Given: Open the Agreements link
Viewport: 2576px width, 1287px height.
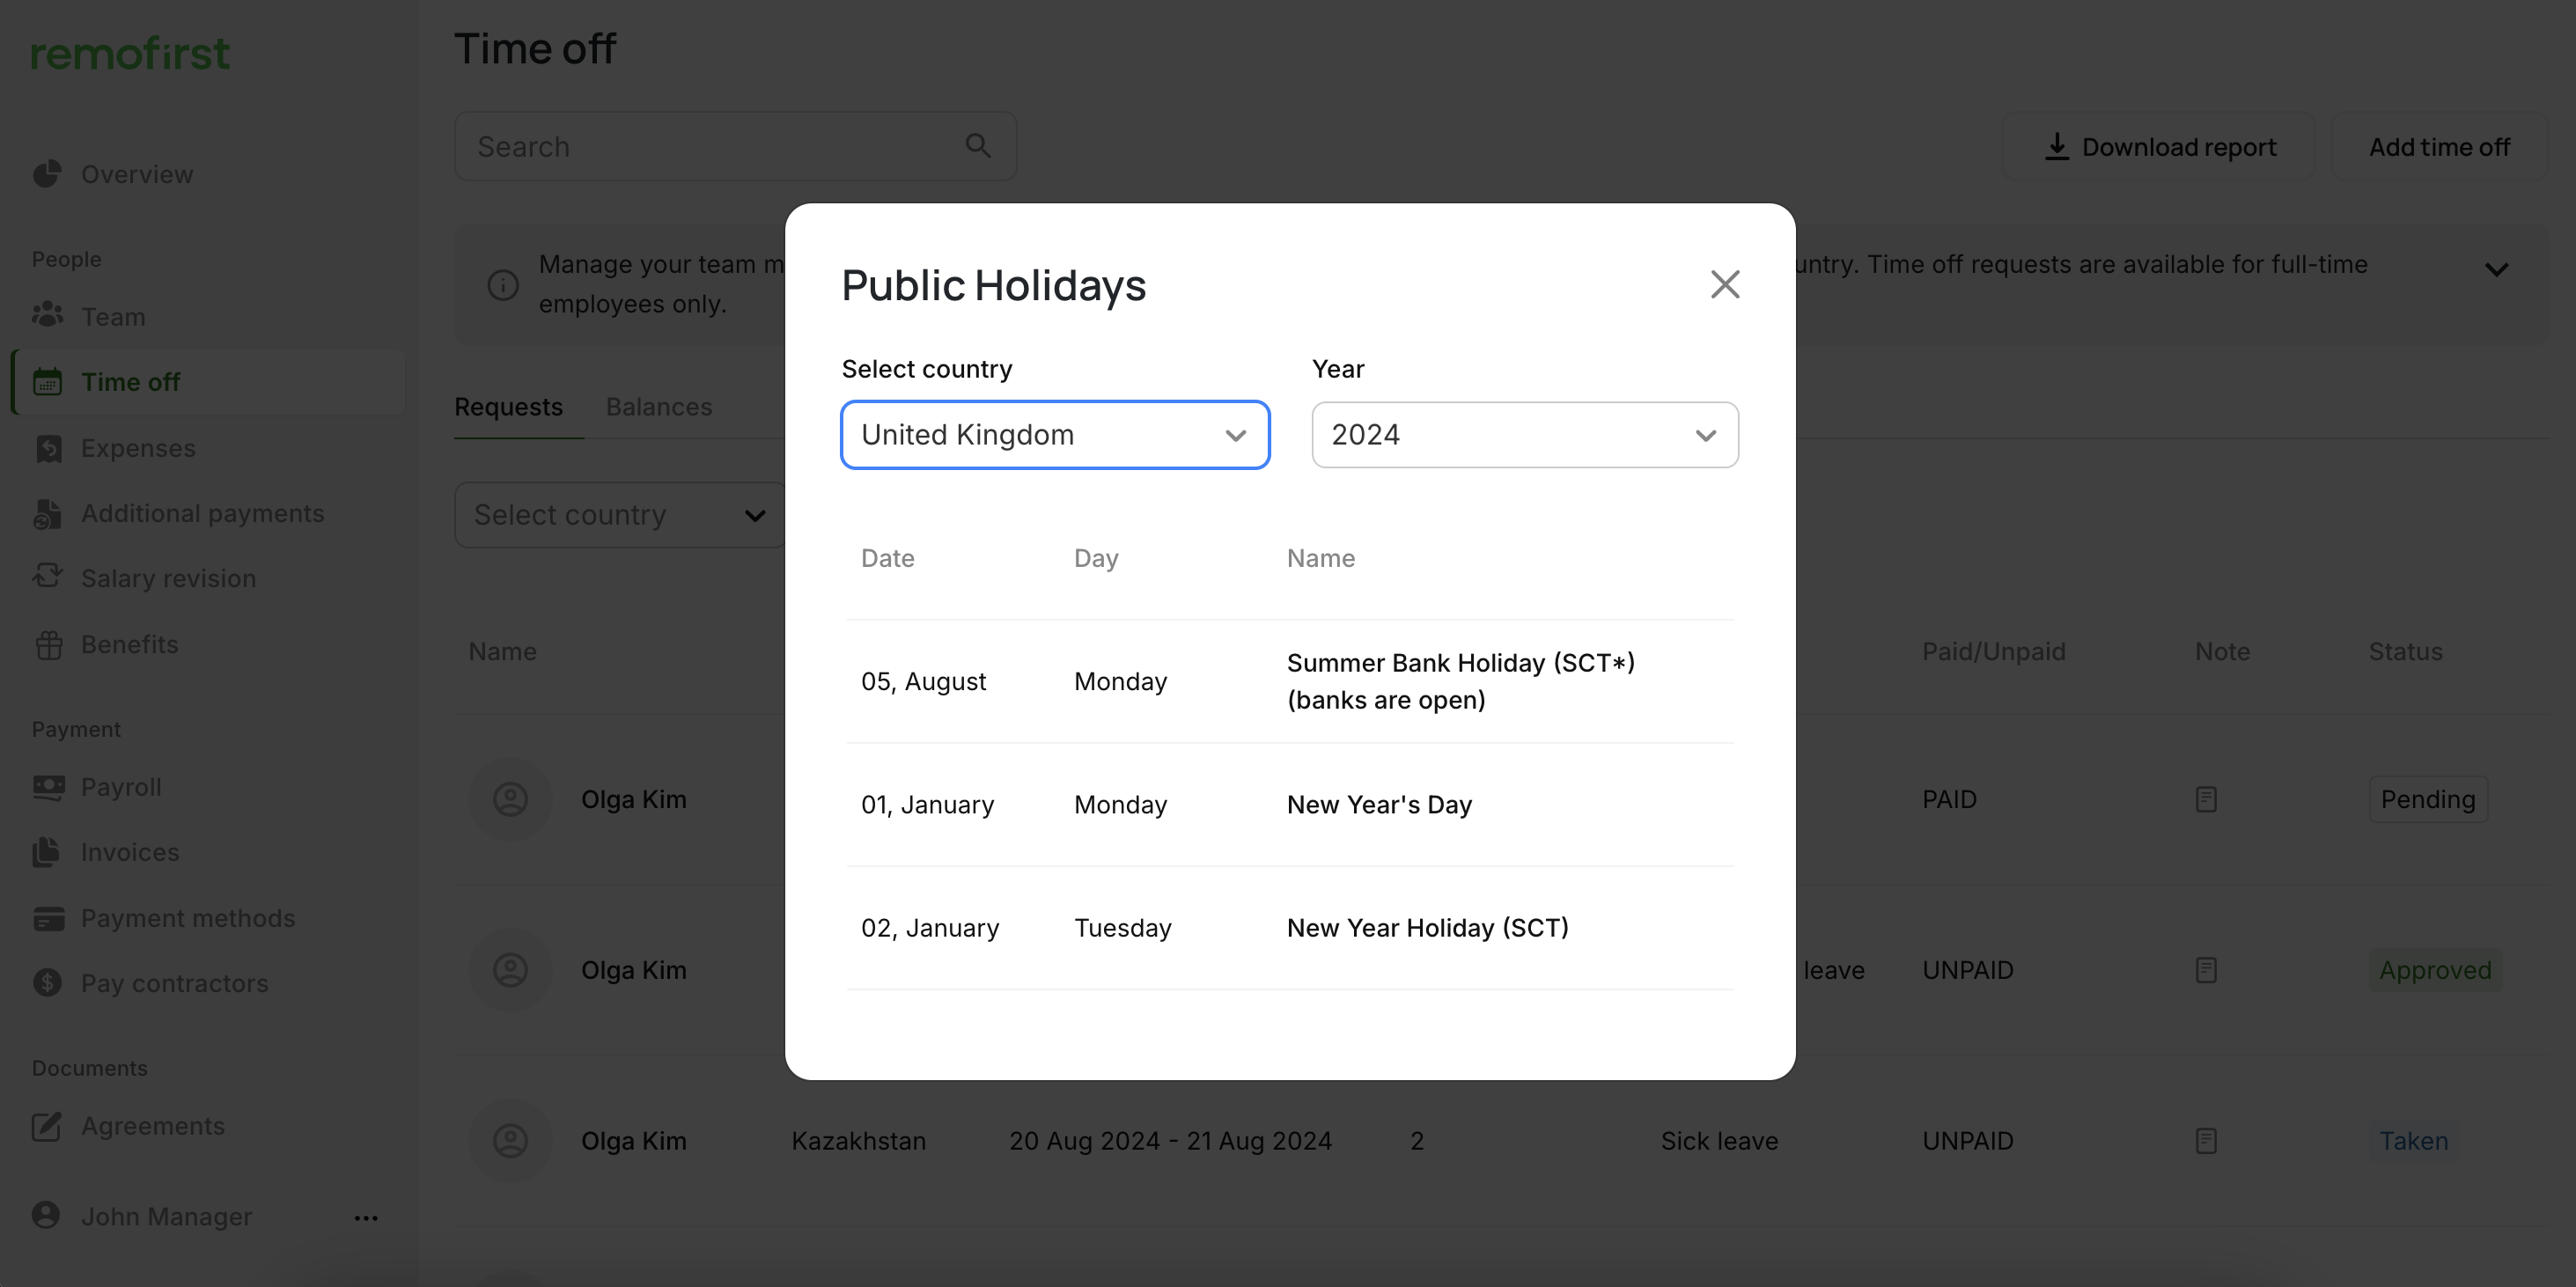Looking at the screenshot, I should click(x=153, y=1126).
